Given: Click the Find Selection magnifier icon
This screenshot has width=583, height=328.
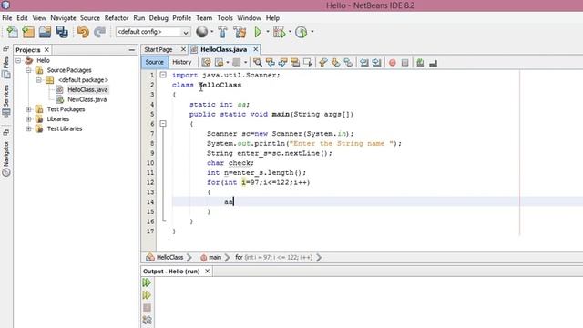Looking at the screenshot, I should click(257, 63).
